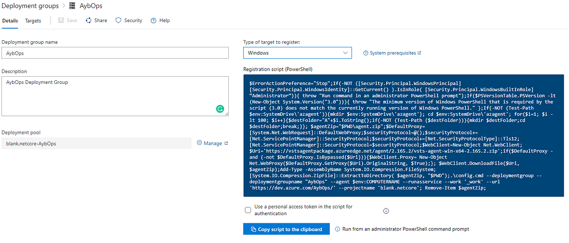Switch to the Targets tab
This screenshot has width=569, height=243.
click(x=33, y=21)
